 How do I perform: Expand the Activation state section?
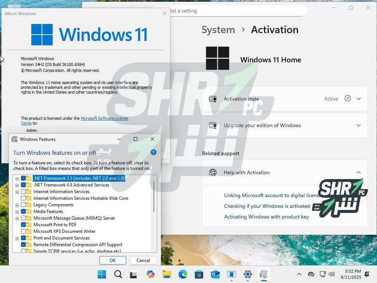pos(358,99)
